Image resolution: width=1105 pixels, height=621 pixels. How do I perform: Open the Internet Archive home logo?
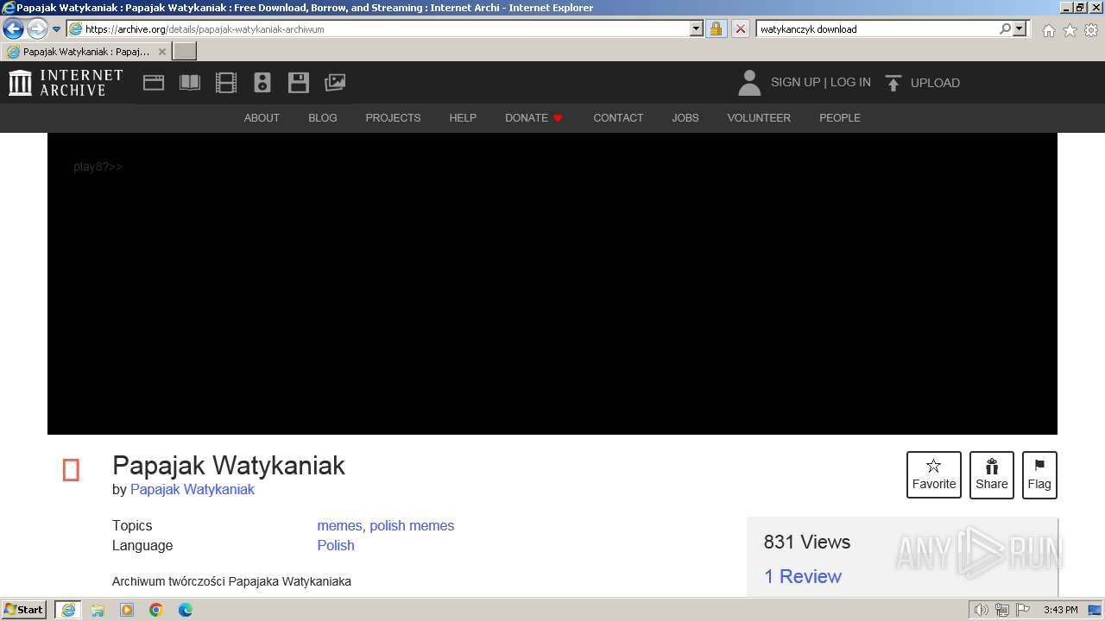(x=66, y=83)
